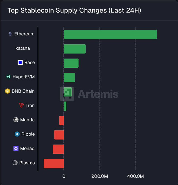Select the green Ethereum supply bar
The width and height of the screenshot is (178, 185).
point(110,35)
